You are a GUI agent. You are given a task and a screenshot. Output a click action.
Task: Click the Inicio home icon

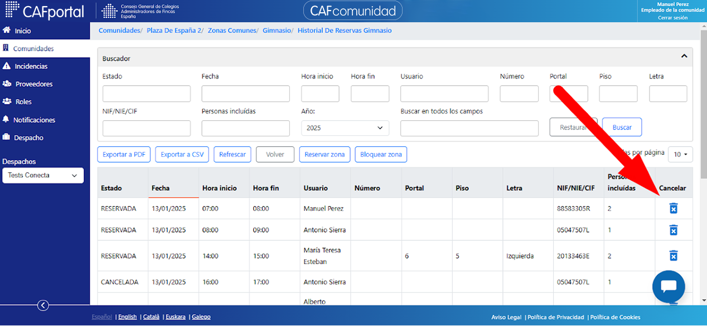coord(7,31)
